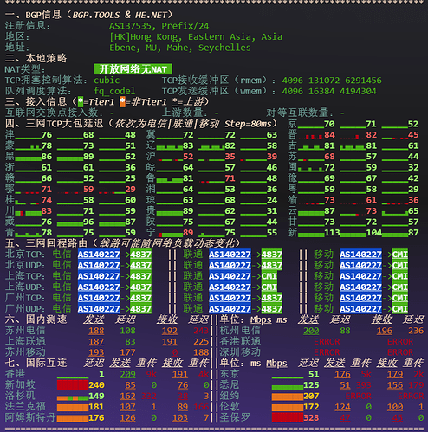The image size is (428, 432).
Task: Click underlined 'Mbps' beside 'ms' in section six
Action: coord(261,320)
